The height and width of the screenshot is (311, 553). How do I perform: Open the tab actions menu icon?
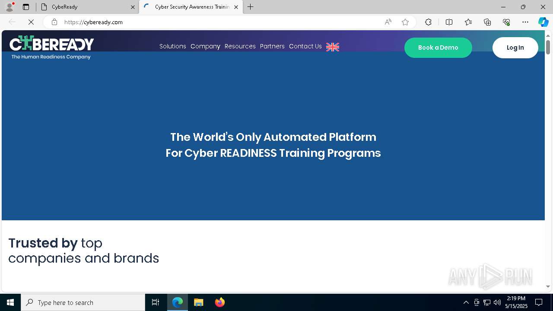click(x=26, y=7)
